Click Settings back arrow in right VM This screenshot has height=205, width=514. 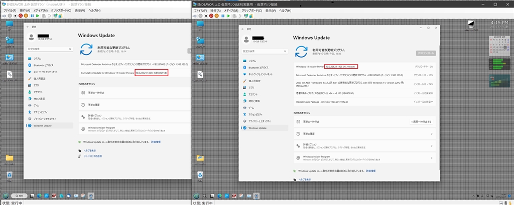[x=242, y=29]
